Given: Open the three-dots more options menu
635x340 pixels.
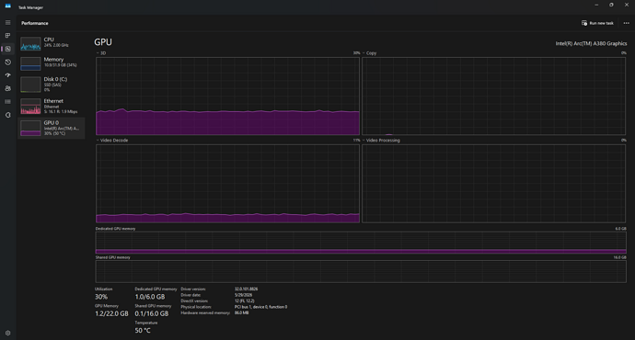Looking at the screenshot, I should [x=626, y=23].
